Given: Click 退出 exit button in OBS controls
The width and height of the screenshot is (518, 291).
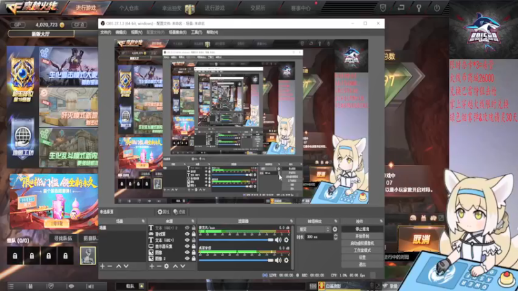Looking at the screenshot, I should [x=363, y=264].
